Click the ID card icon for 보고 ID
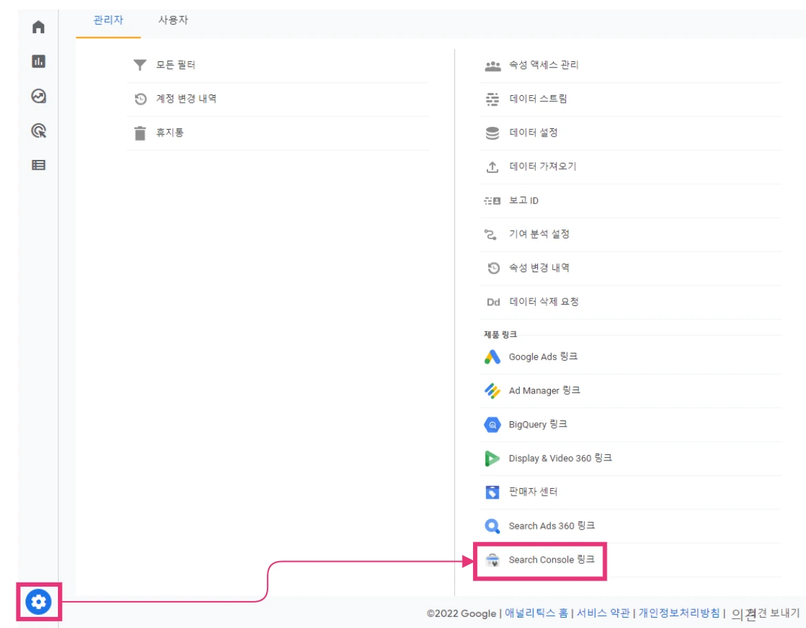The image size is (806, 628). [492, 201]
